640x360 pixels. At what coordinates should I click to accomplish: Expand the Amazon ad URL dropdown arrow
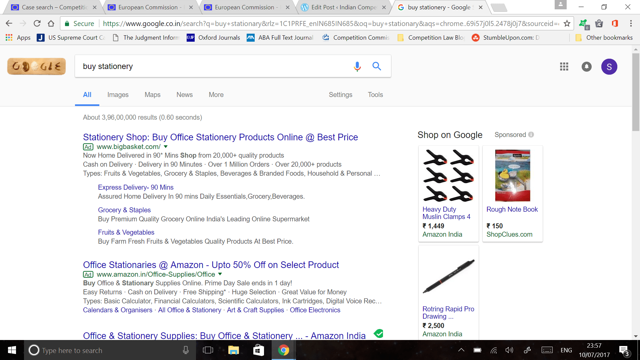(x=220, y=274)
